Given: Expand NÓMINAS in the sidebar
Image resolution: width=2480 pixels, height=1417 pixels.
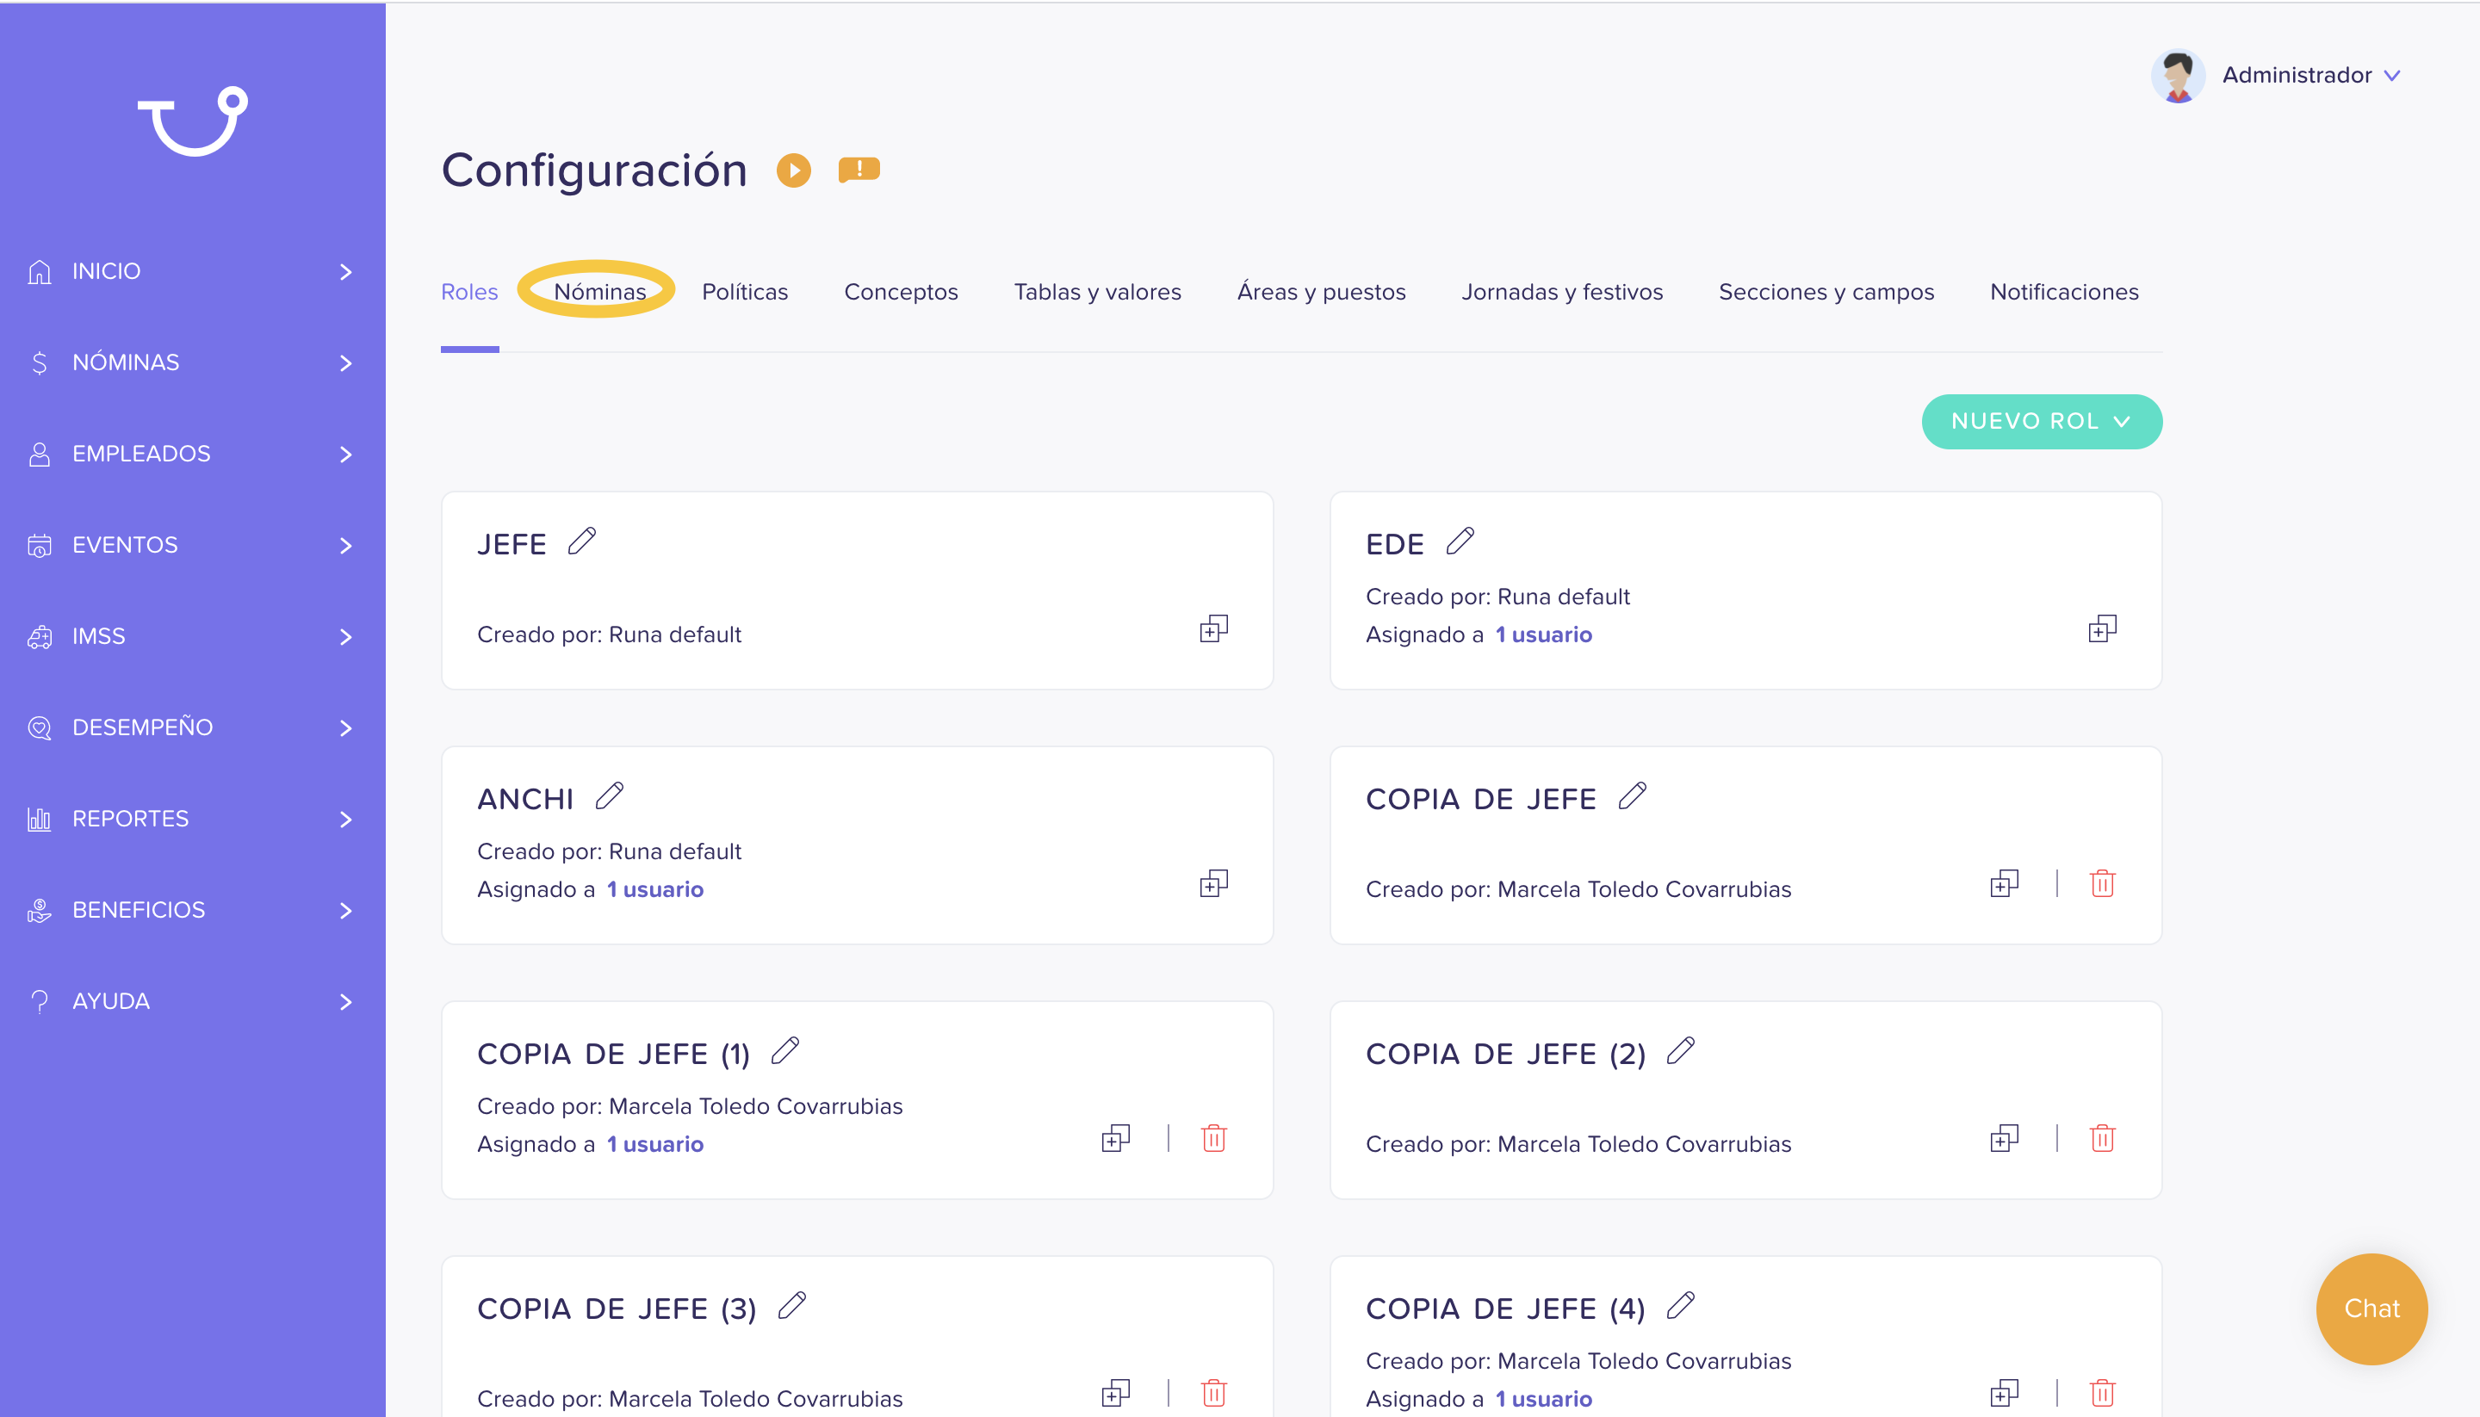Looking at the screenshot, I should click(x=192, y=362).
